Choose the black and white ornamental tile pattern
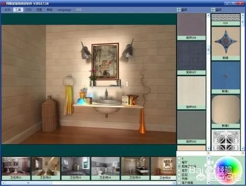 click(226, 140)
